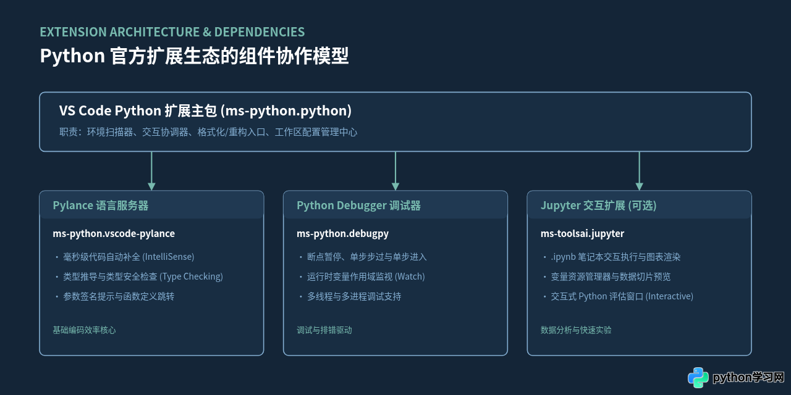
Task: Click '类型推导与类型安全检查 (Type Checking)' bullet
Action: pyautogui.click(x=138, y=276)
